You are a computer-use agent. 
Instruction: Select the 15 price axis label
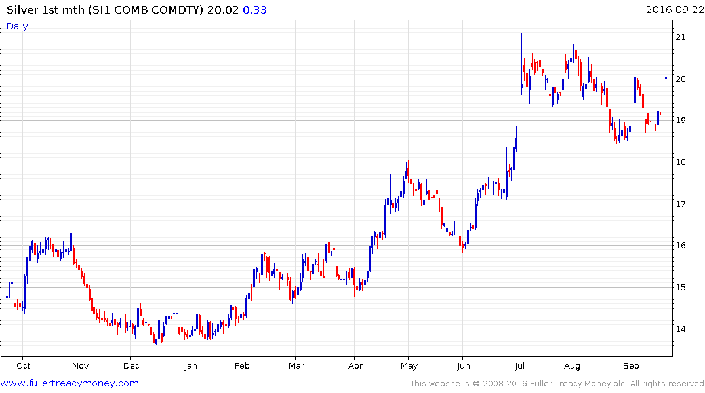[681, 288]
